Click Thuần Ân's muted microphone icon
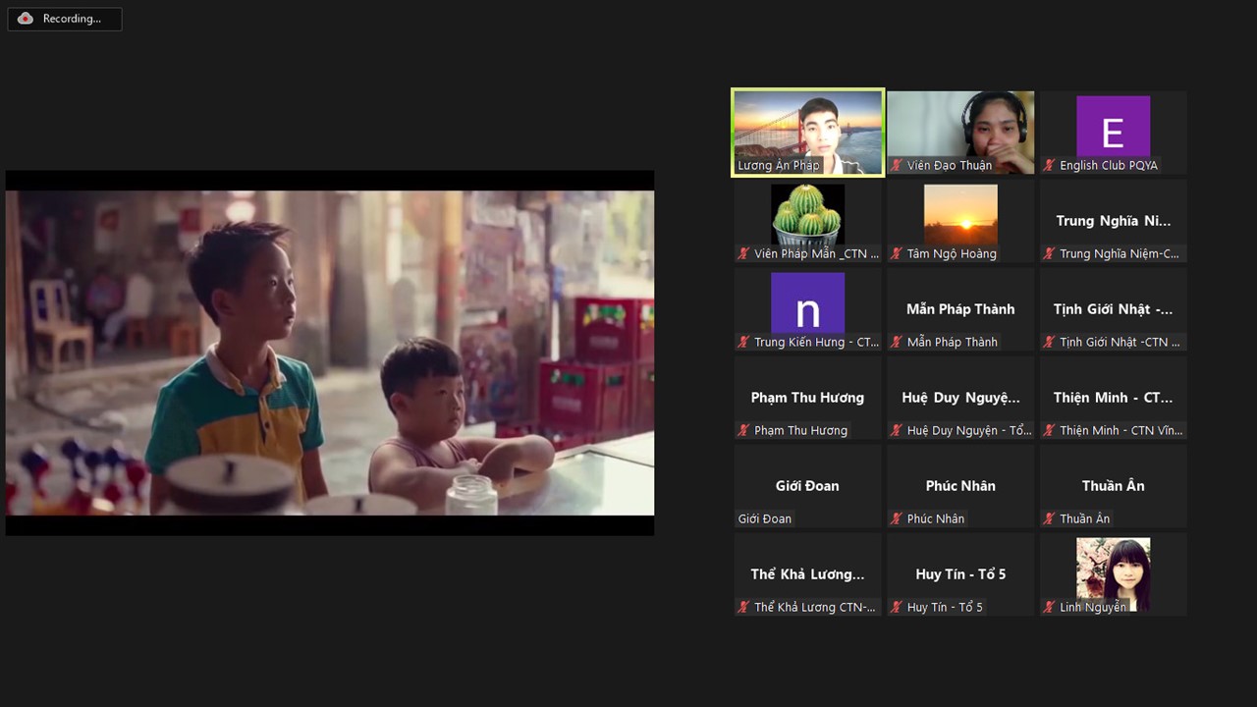 click(1050, 519)
